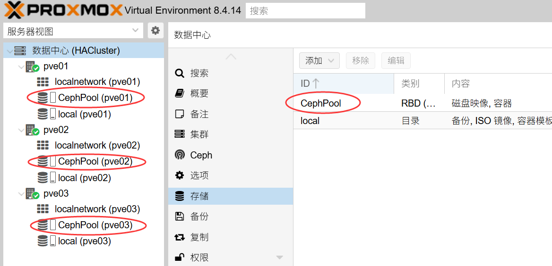Open the 备份 menu item

[231, 216]
